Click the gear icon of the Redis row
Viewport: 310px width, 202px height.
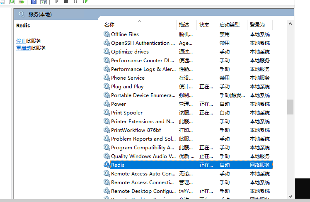pos(107,165)
